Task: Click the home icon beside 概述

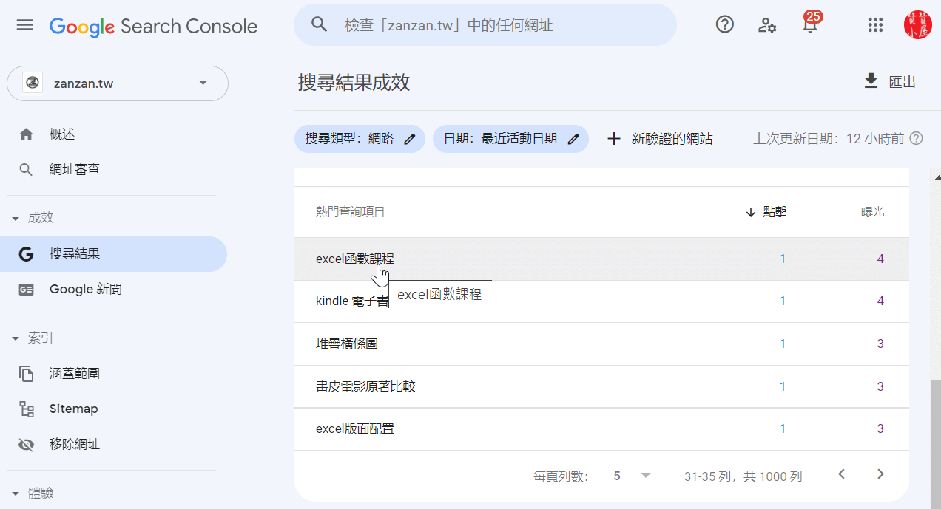Action: click(26, 134)
